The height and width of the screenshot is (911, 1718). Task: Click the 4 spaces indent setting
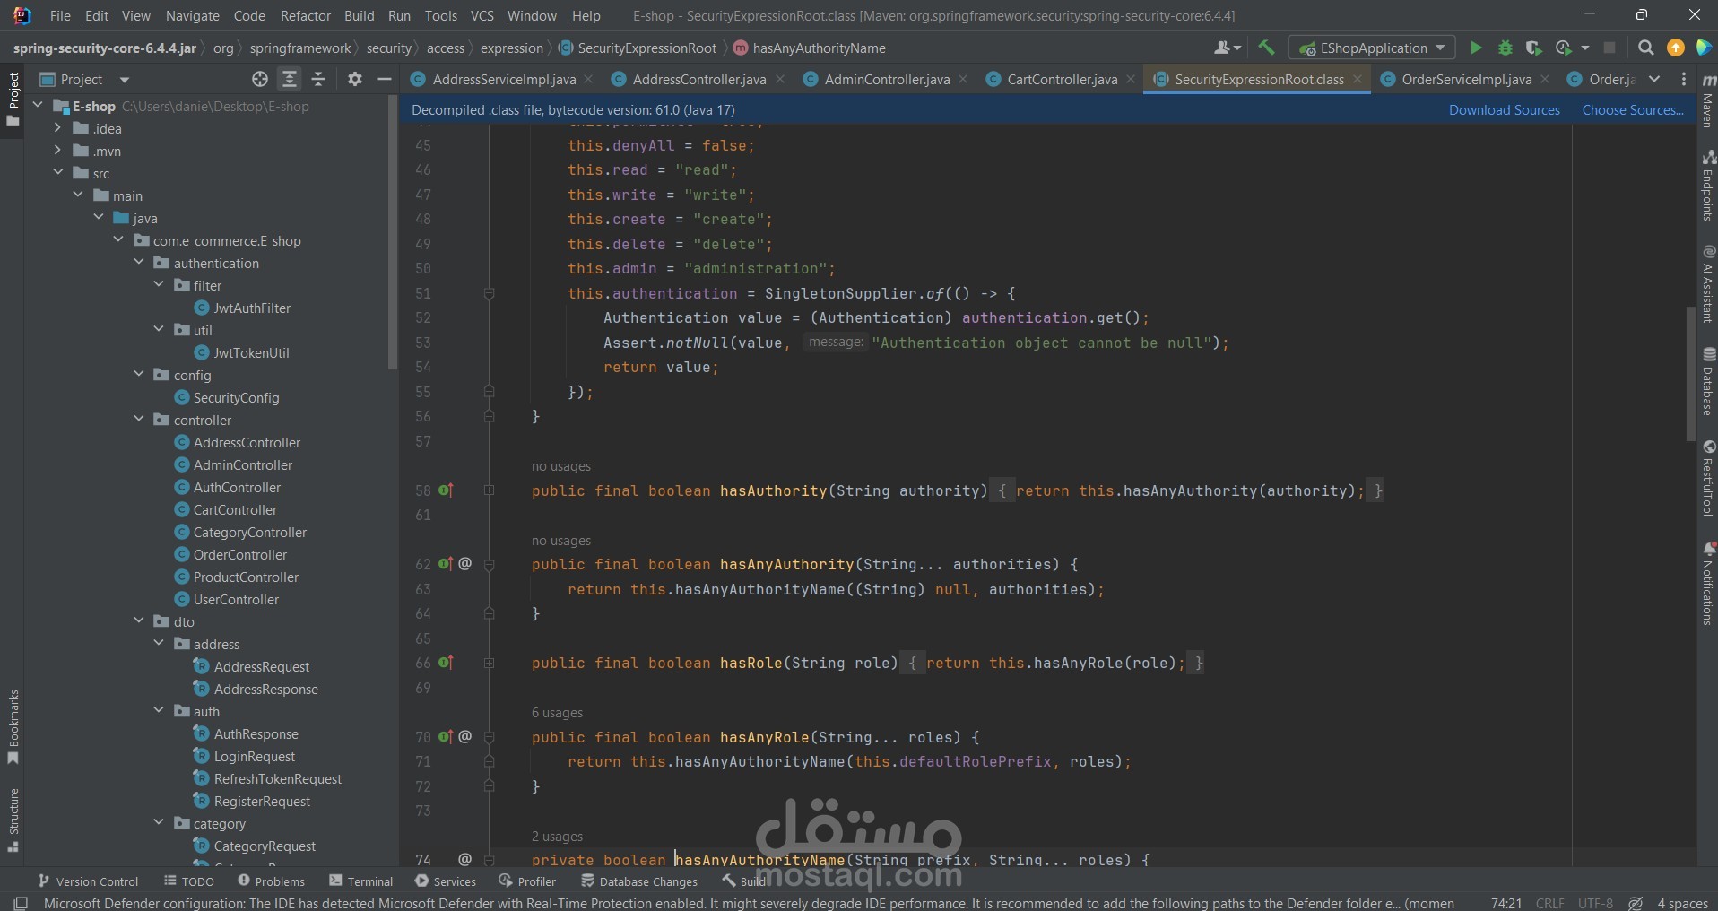point(1682,903)
